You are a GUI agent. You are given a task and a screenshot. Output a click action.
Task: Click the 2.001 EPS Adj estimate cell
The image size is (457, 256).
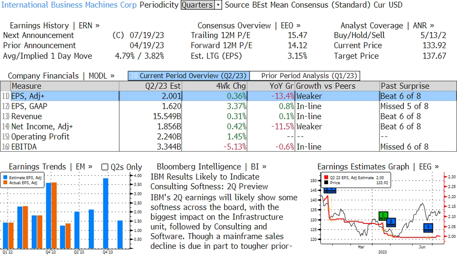point(150,96)
